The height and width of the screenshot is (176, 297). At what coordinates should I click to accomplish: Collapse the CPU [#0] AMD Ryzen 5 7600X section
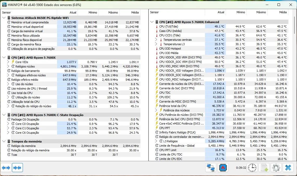tap(4, 58)
